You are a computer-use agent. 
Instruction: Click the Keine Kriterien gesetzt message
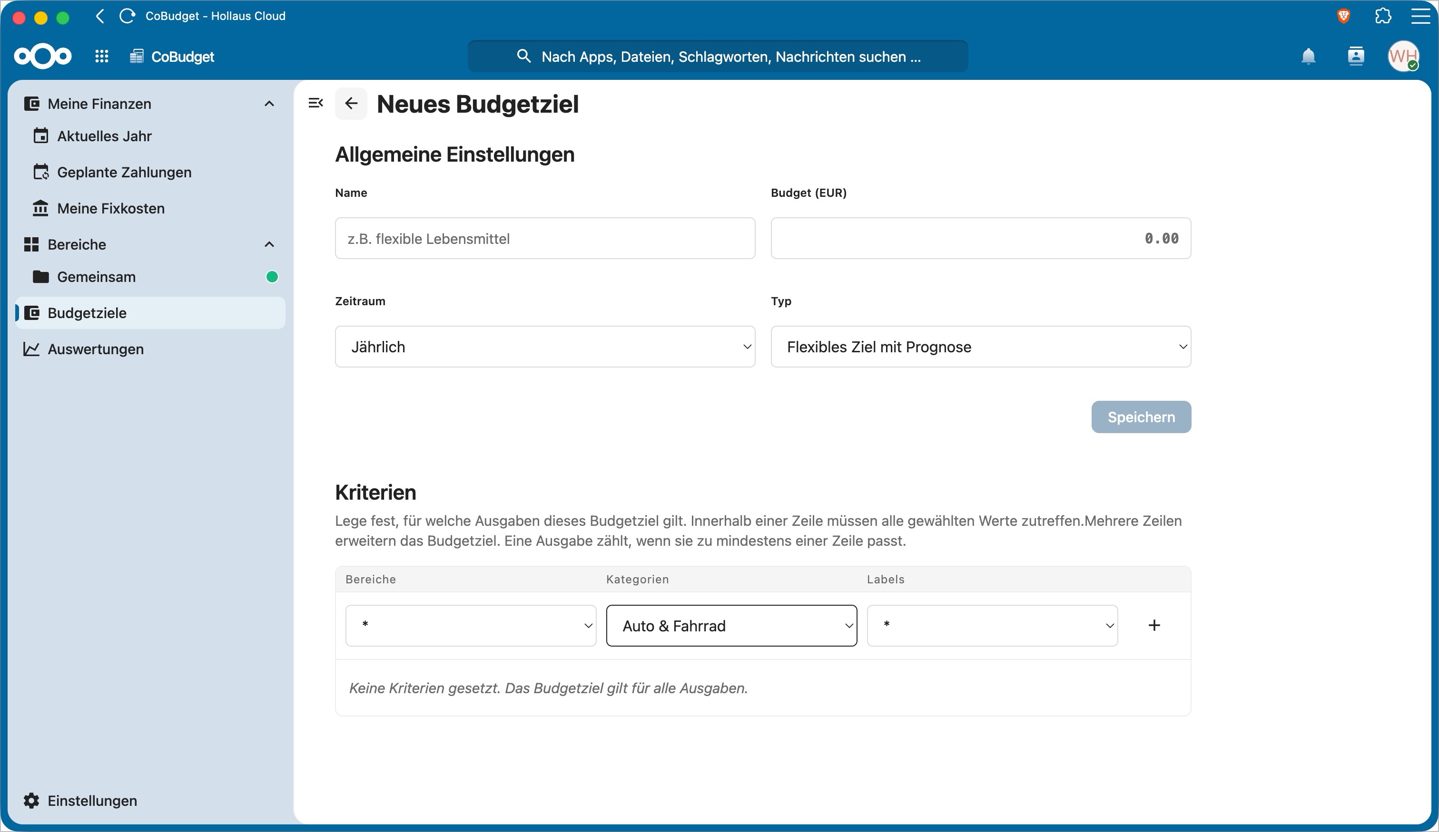[x=548, y=688]
